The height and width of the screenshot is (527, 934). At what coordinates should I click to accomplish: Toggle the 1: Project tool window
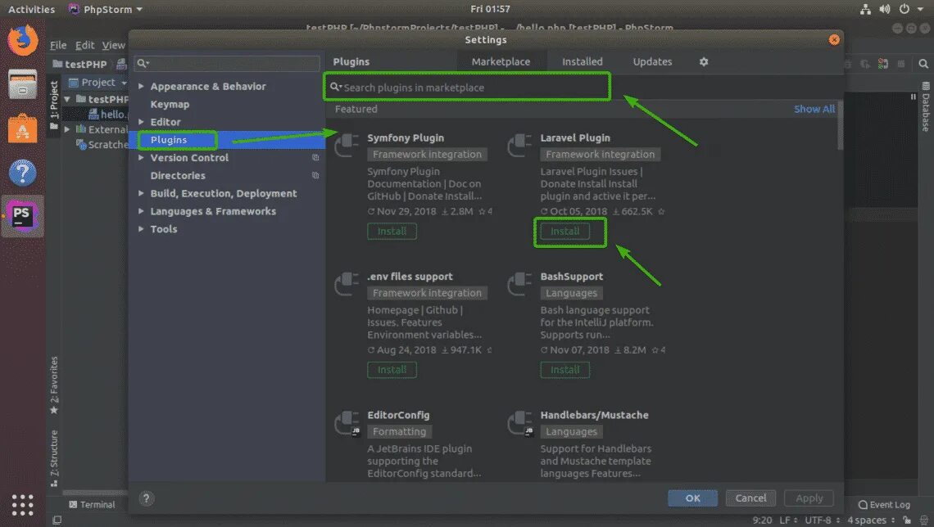(54, 105)
